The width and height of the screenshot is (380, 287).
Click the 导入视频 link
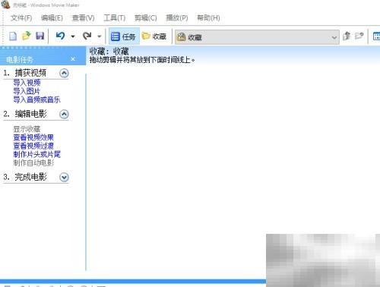(x=27, y=83)
